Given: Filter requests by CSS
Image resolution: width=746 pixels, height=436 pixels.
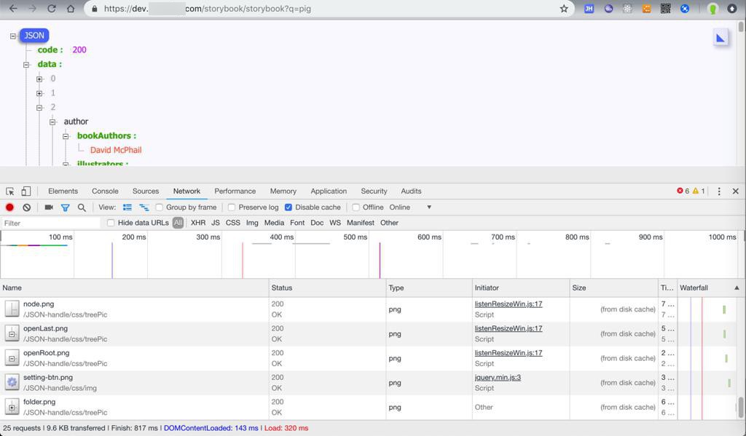Looking at the screenshot, I should point(232,223).
